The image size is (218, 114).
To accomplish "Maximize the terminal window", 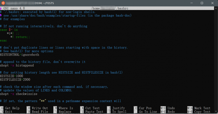I will tap(202, 3).
